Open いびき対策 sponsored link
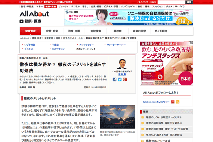213x142 pixels. (x=30, y=45)
